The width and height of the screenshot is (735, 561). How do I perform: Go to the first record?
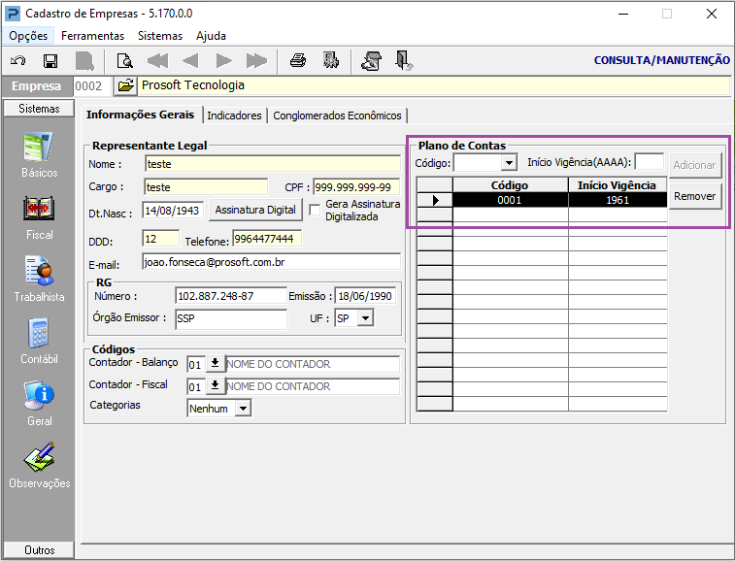click(x=157, y=61)
